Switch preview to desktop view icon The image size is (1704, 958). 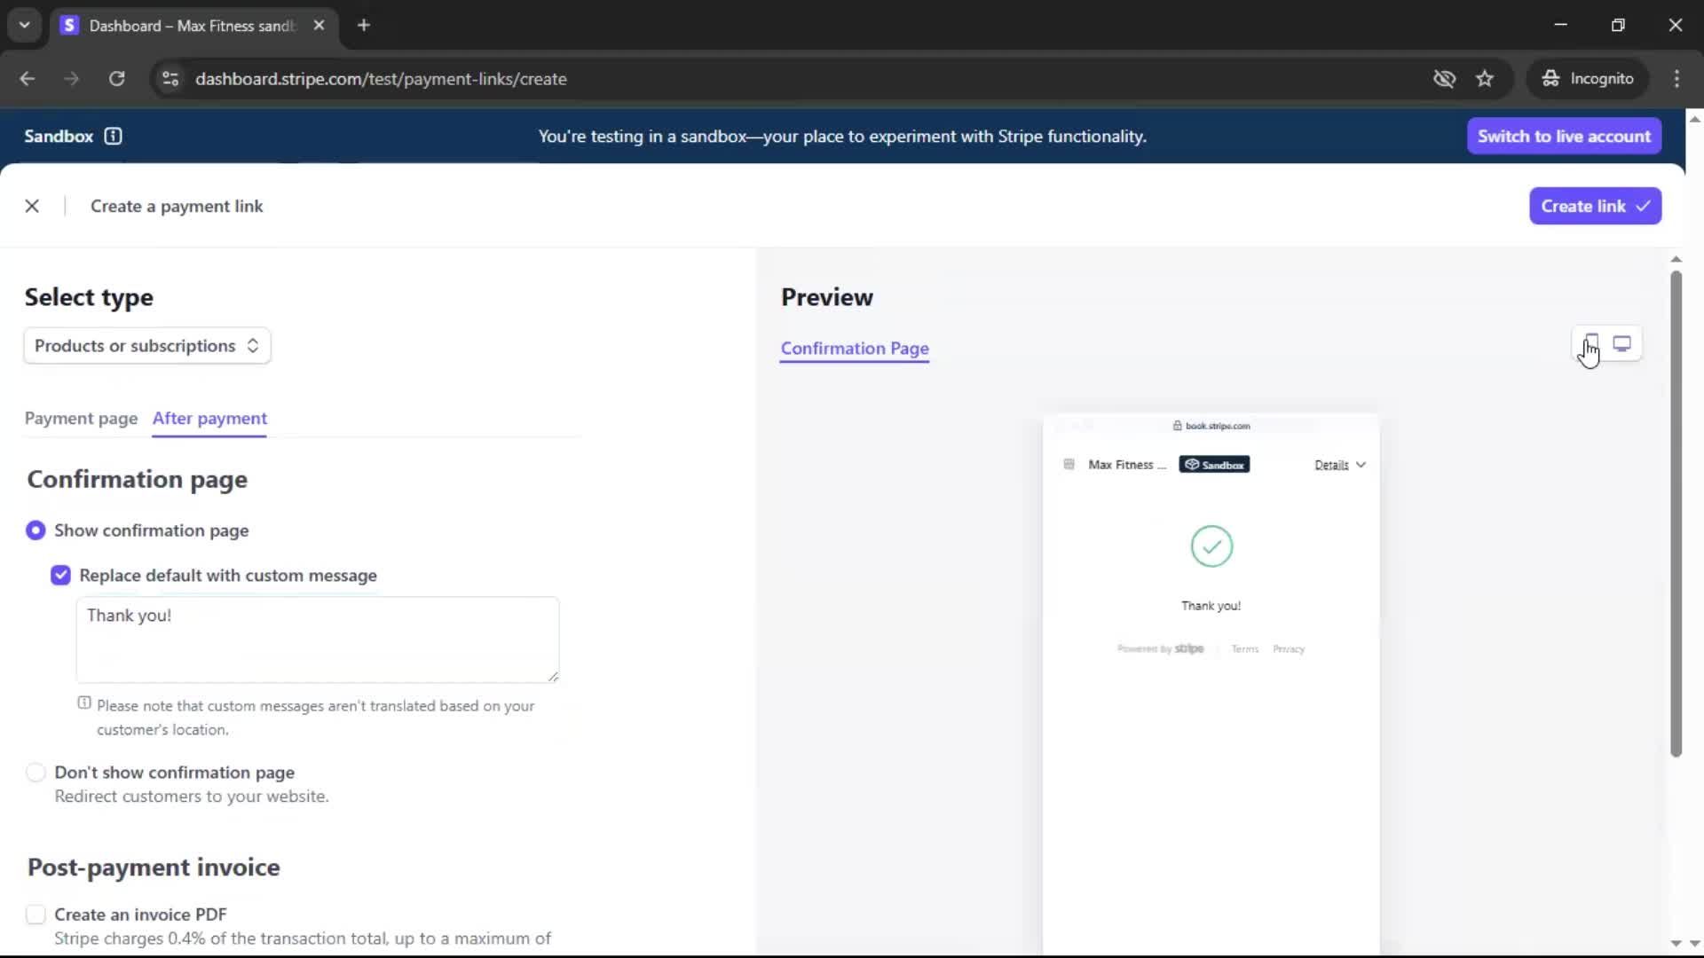coord(1621,343)
